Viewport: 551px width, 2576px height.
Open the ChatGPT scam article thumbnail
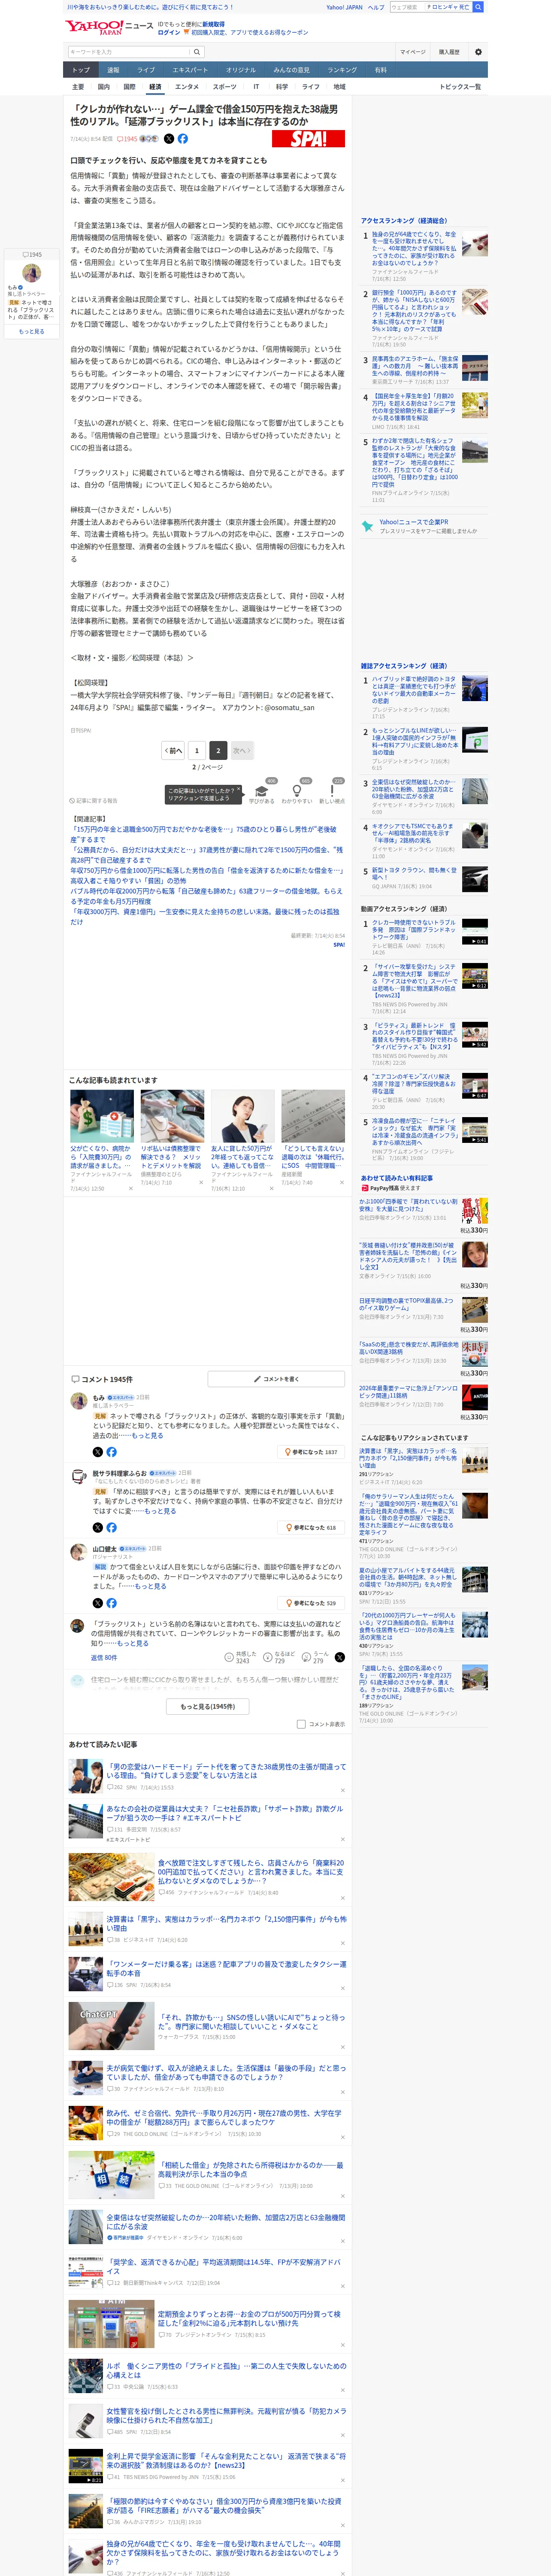[x=111, y=2025]
